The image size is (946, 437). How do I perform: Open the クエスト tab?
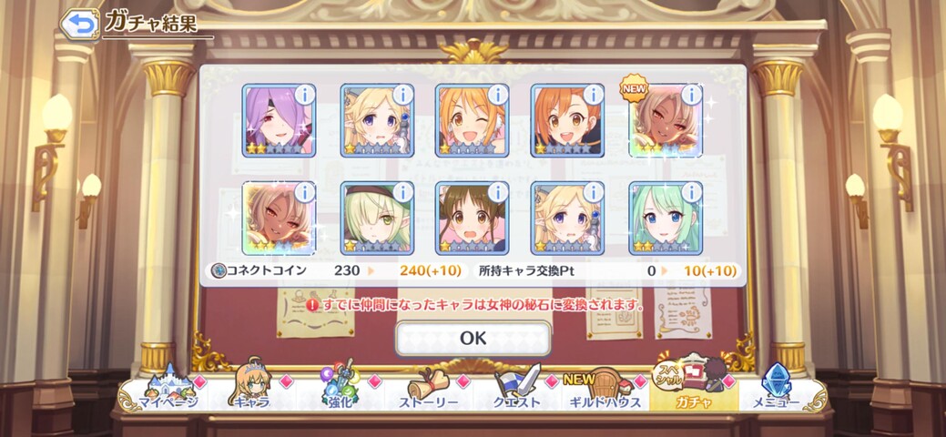(517, 390)
